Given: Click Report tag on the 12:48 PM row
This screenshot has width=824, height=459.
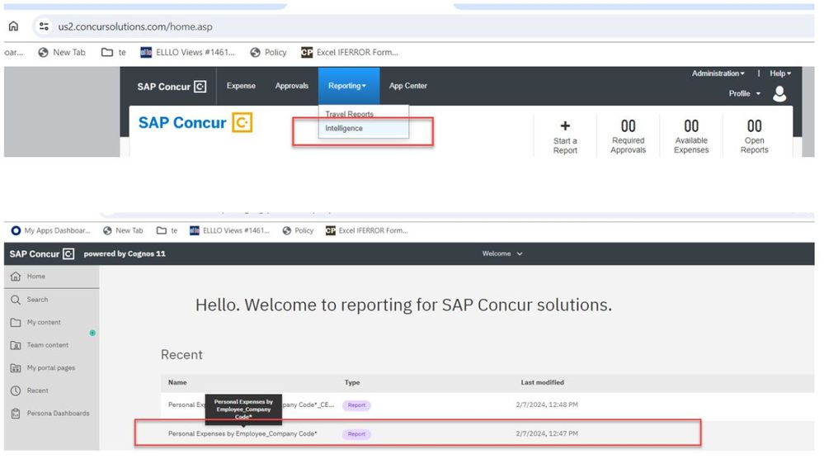Looking at the screenshot, I should (356, 405).
